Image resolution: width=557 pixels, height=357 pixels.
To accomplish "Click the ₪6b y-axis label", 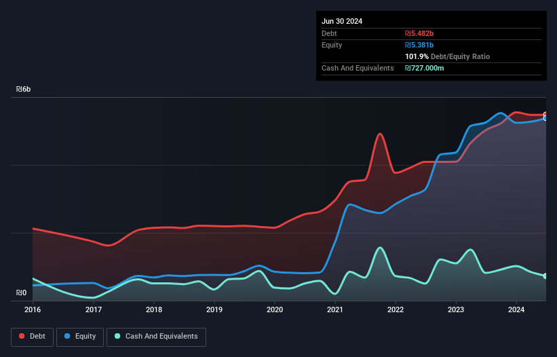I will coord(24,89).
